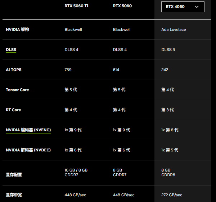This screenshot has width=216, height=202.
Task: Select the 显存带宽 row label
Action: [x=14, y=195]
